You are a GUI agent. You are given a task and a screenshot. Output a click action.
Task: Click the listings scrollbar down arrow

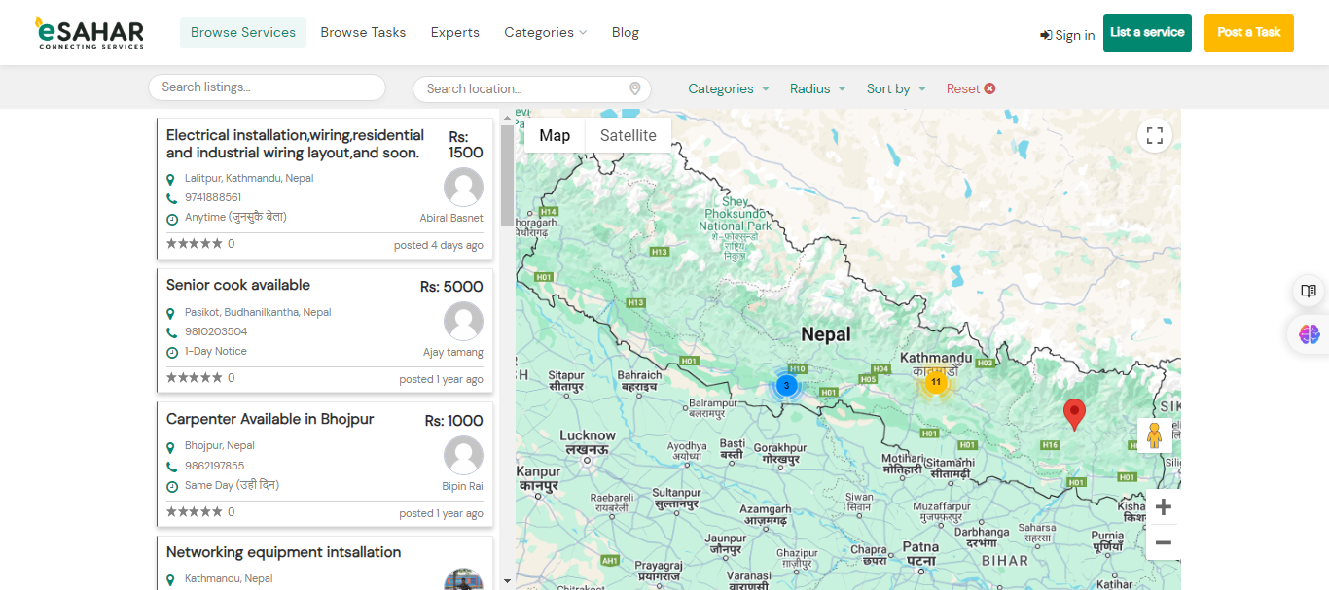507,581
